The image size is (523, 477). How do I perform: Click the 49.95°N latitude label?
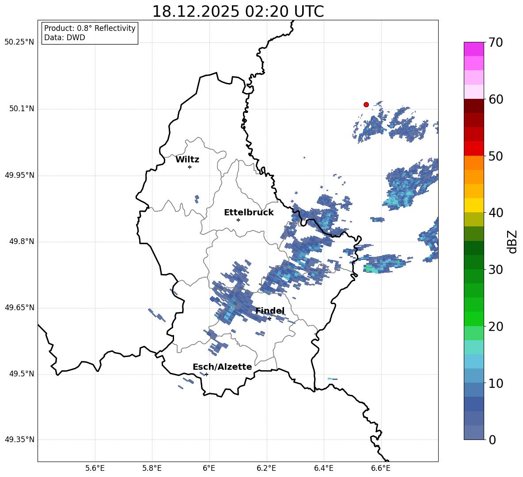19,175
